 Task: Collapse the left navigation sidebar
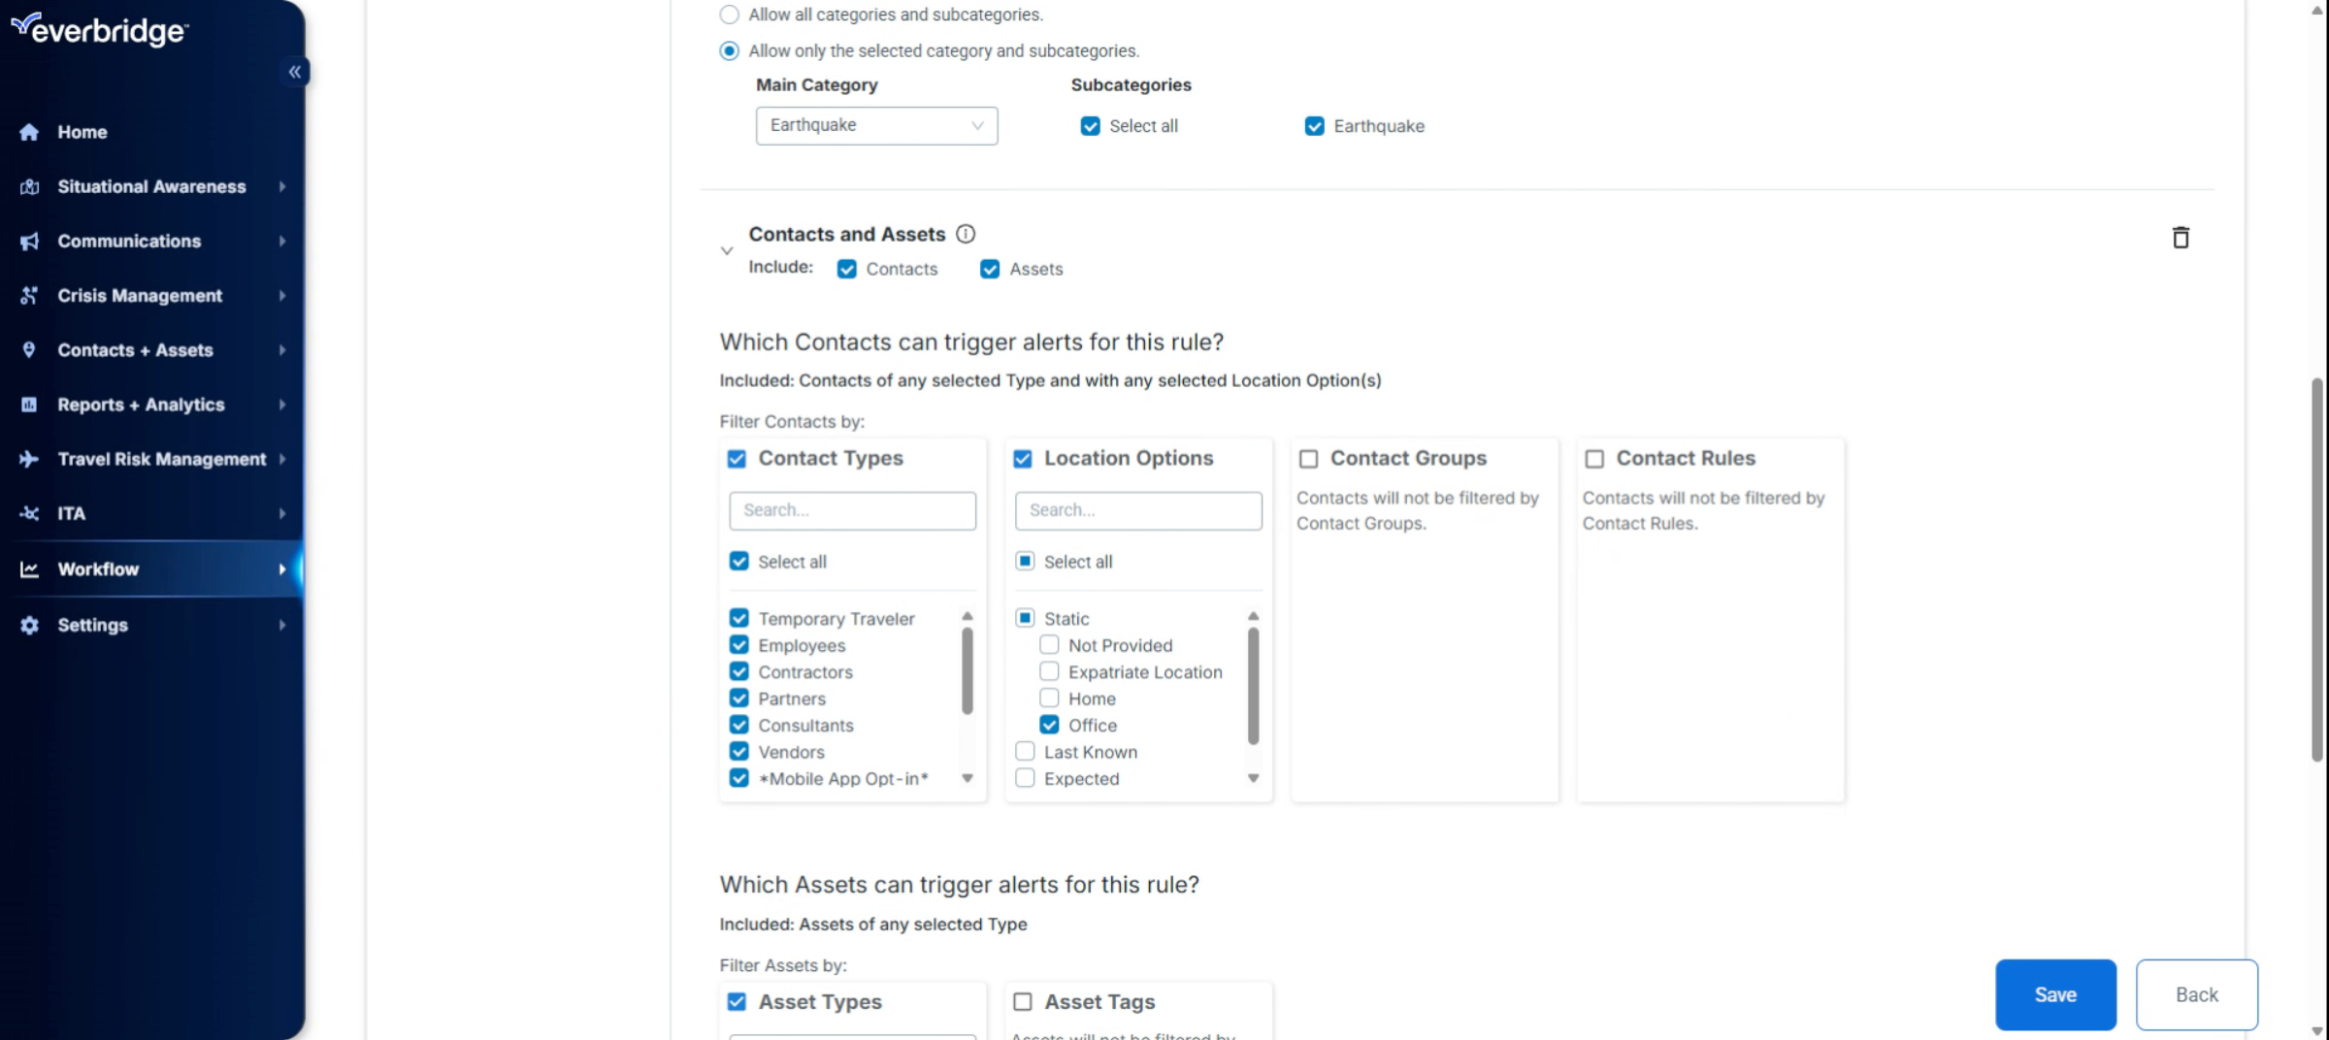[x=295, y=71]
